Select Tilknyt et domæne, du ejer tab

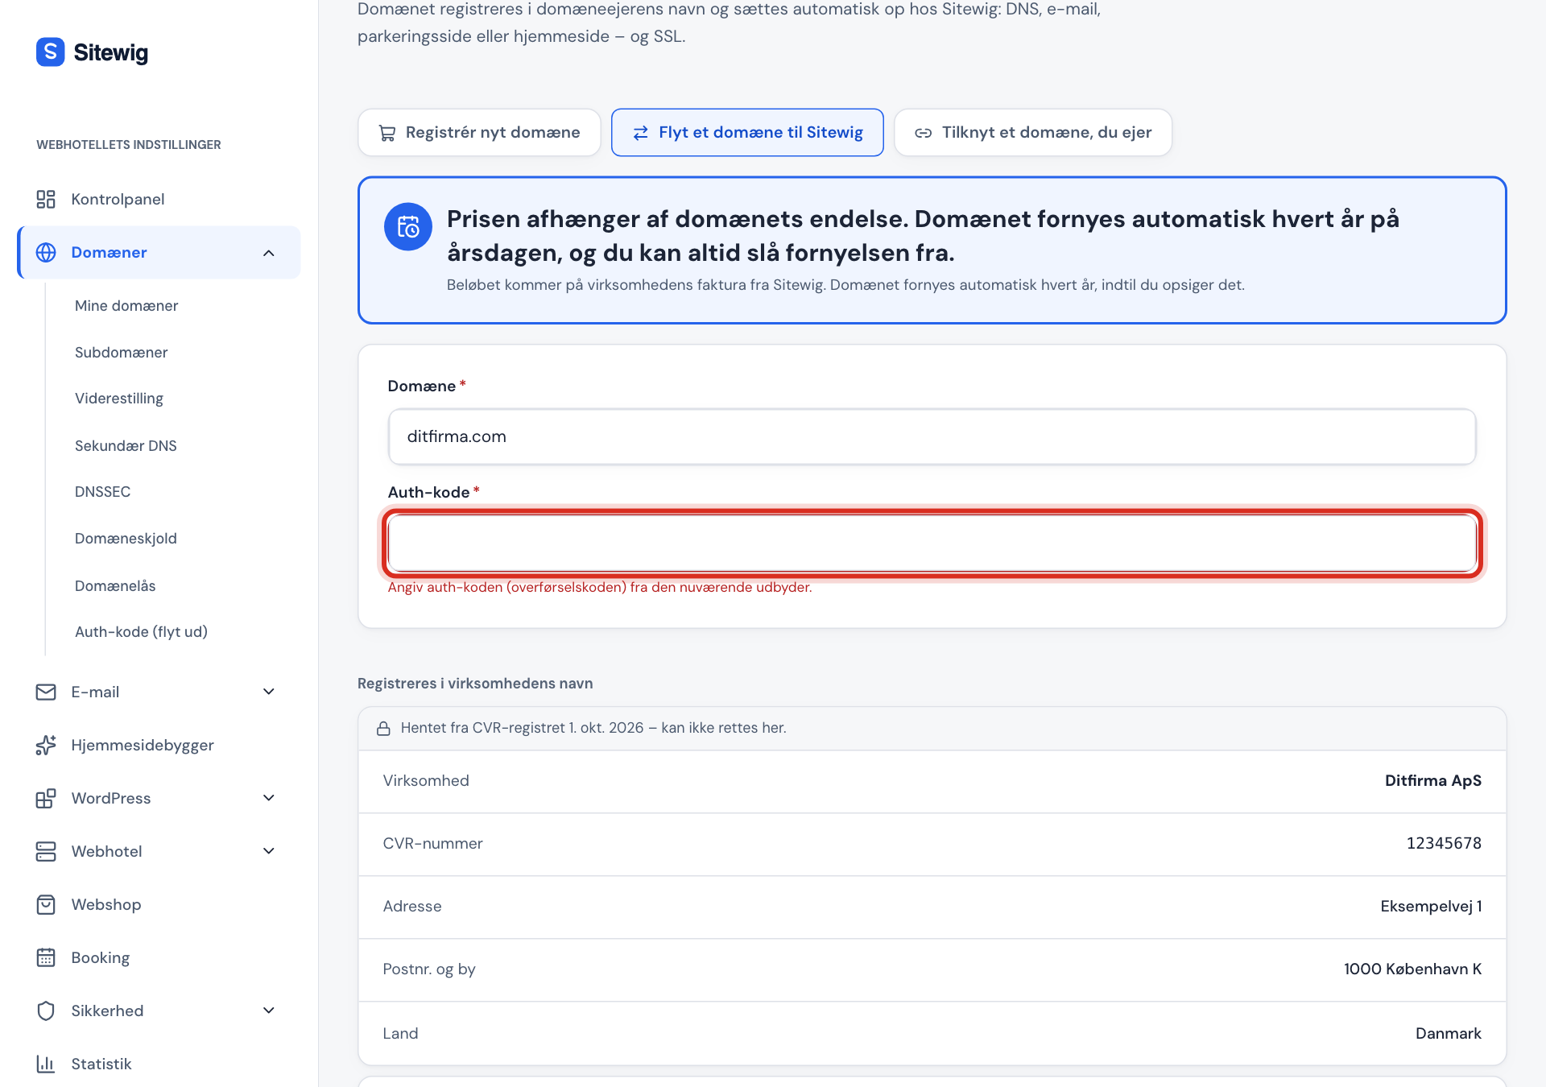[x=1033, y=132]
